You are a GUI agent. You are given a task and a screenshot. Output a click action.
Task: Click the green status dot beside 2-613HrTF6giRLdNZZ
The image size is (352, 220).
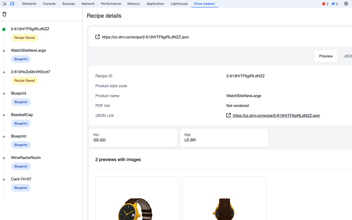(4, 29)
